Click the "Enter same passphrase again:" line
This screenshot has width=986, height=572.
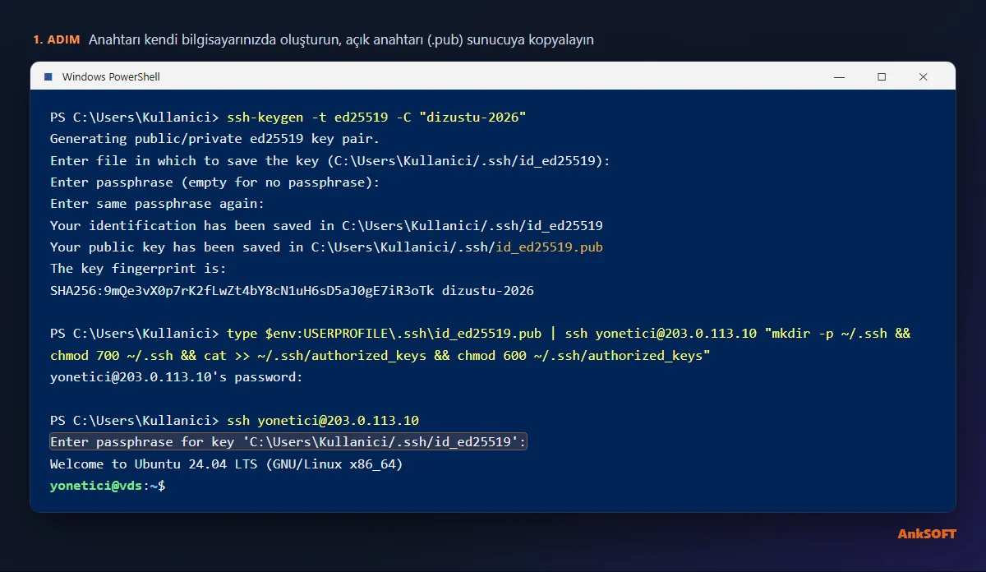tap(157, 204)
